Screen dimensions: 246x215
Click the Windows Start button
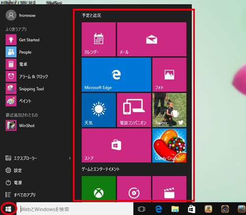click(x=8, y=209)
